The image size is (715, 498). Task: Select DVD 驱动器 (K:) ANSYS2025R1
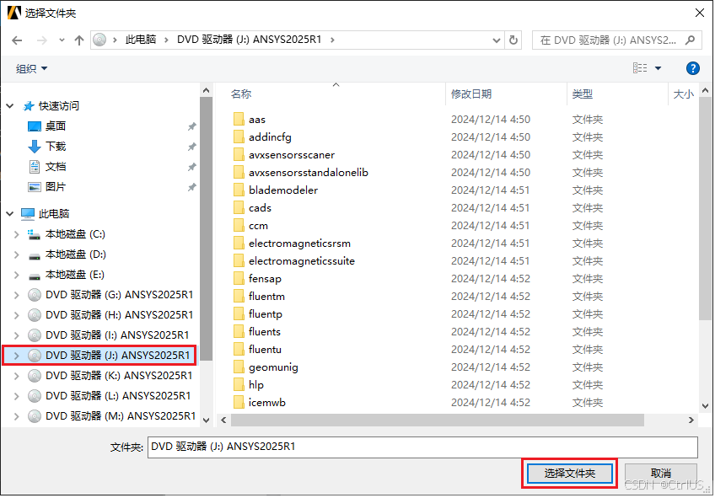(119, 376)
